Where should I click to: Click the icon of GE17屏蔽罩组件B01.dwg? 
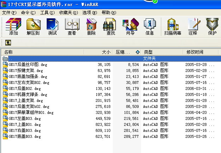pos(5,112)
